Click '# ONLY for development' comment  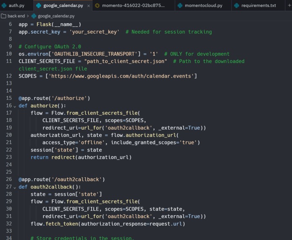tap(197, 54)
